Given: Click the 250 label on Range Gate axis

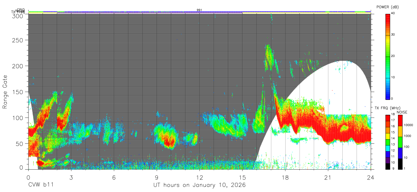Looking at the screenshot, I should click(x=17, y=40).
